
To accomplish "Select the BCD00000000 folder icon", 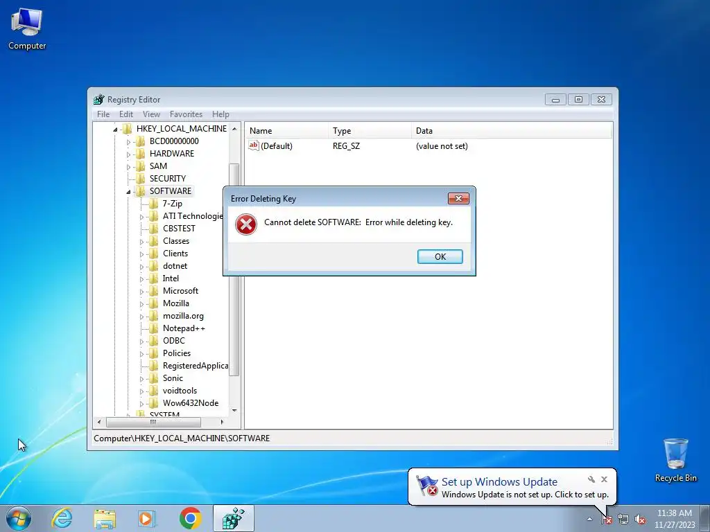I will click(140, 141).
